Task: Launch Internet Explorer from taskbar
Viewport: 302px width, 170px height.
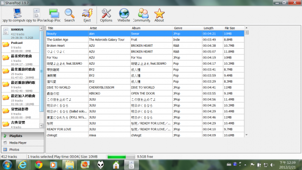Action: pos(23,165)
